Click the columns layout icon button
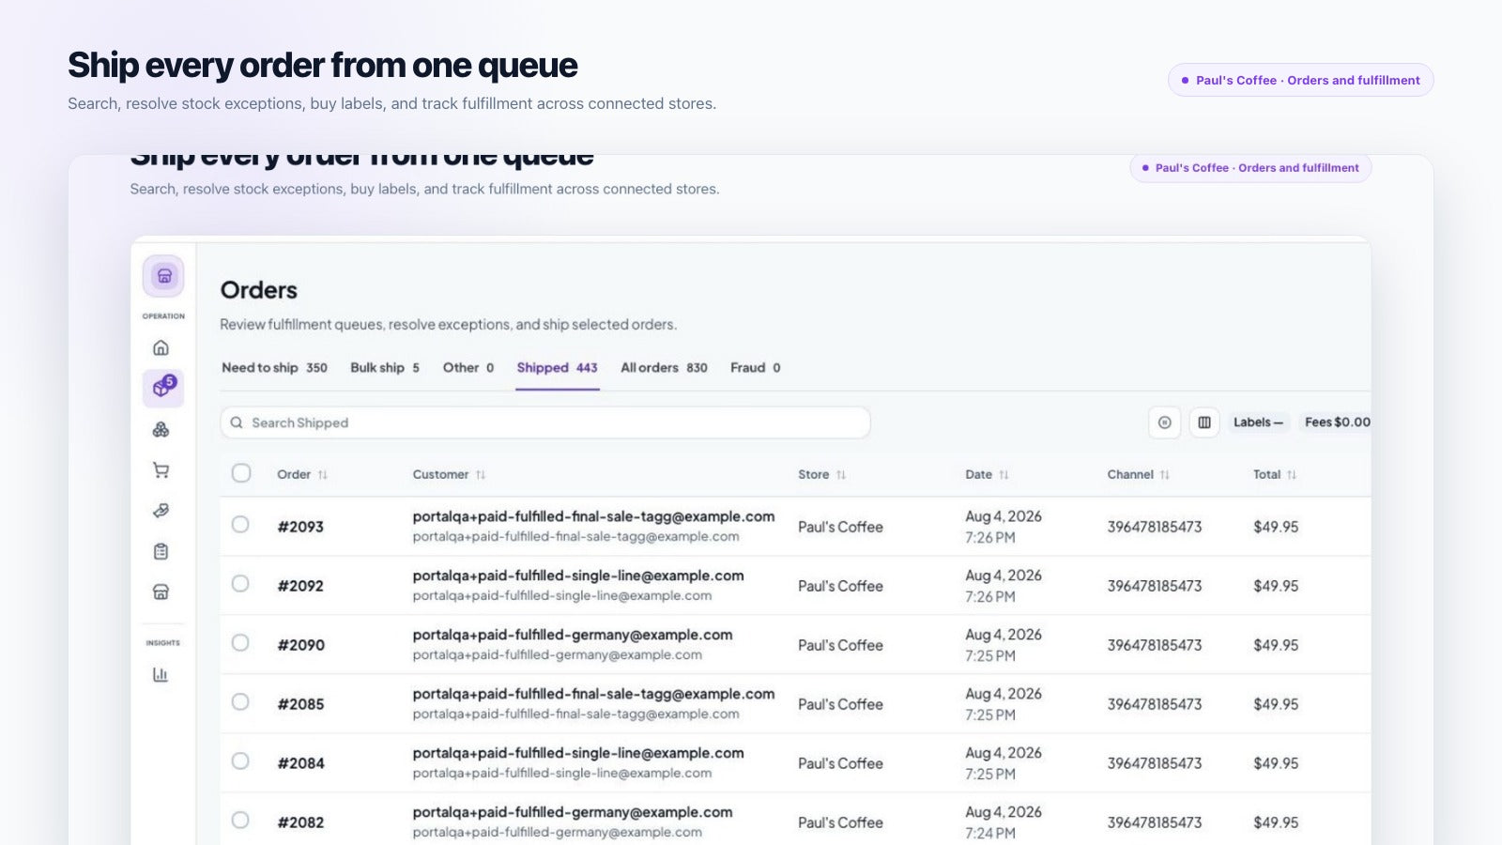The width and height of the screenshot is (1502, 845). click(x=1204, y=422)
